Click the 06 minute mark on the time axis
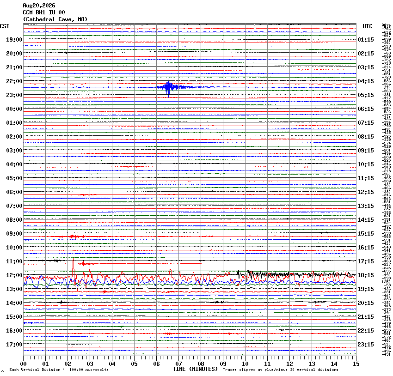Viewport: 393px width, 376px height. (x=156, y=364)
